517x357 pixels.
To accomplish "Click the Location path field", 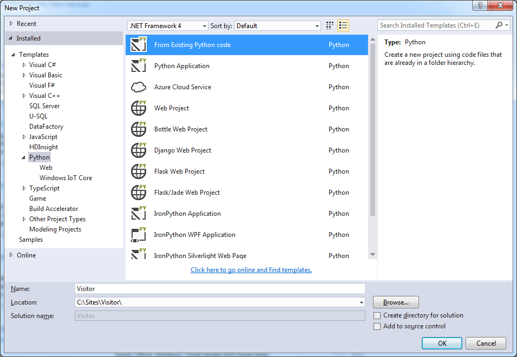I will tap(217, 302).
